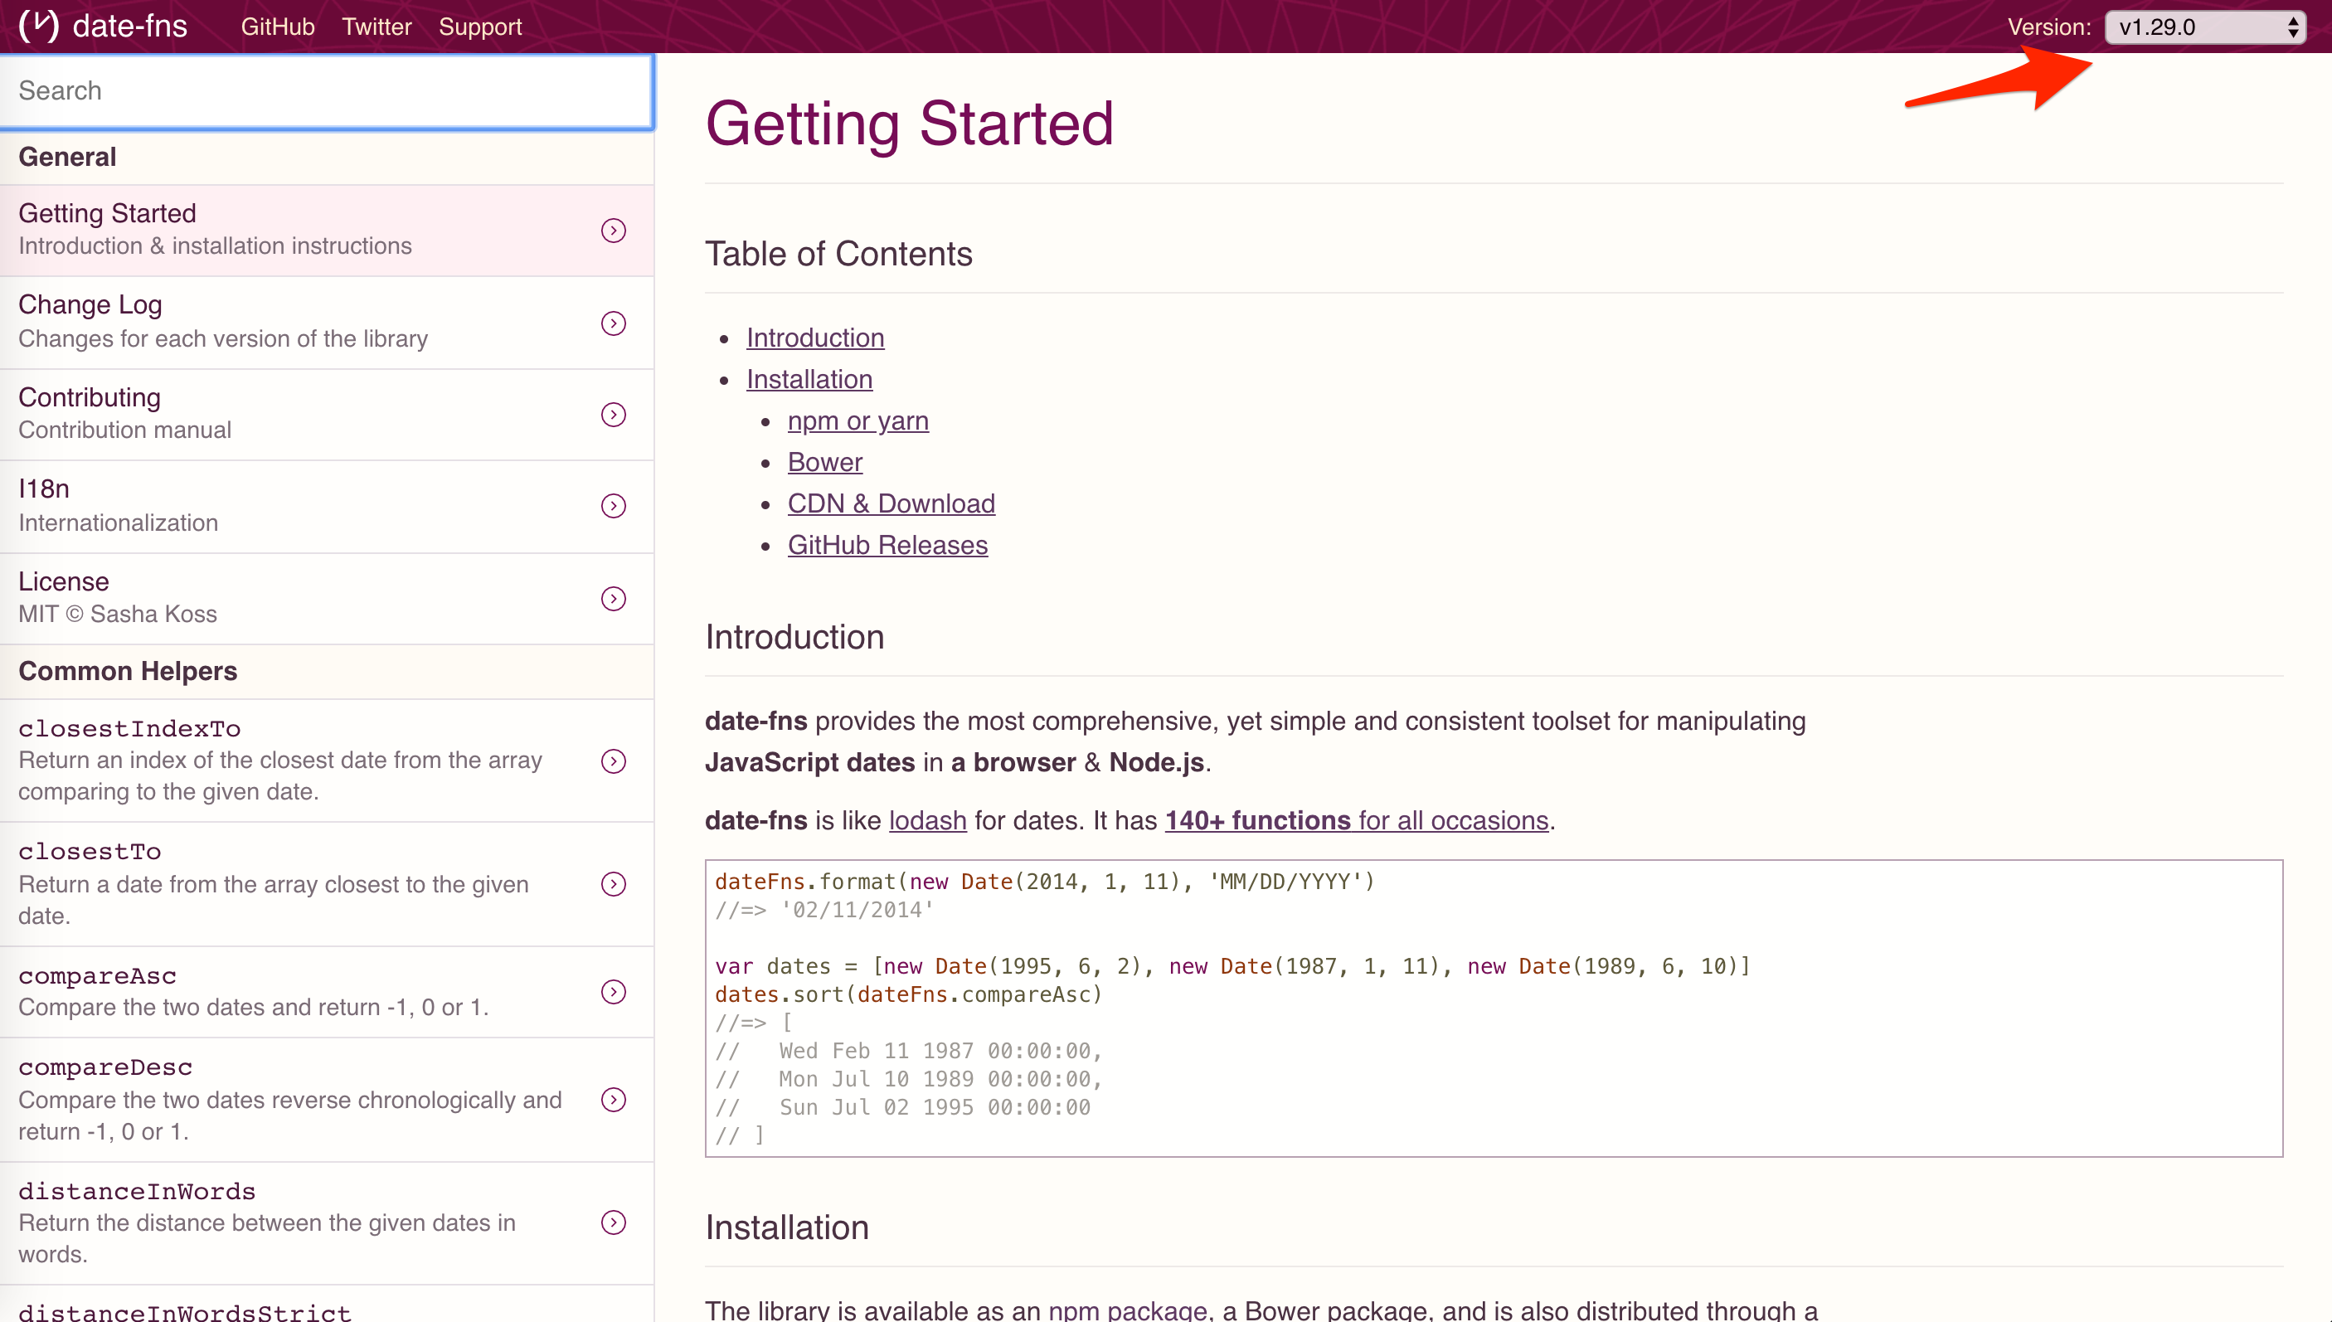Click the date-fns logo icon
Screen dimensions: 2332x1322
tap(38, 26)
